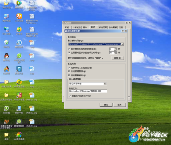Select 新建 Microsoft Word Document file icon
The image size is (171, 145).
[x=32, y=16]
